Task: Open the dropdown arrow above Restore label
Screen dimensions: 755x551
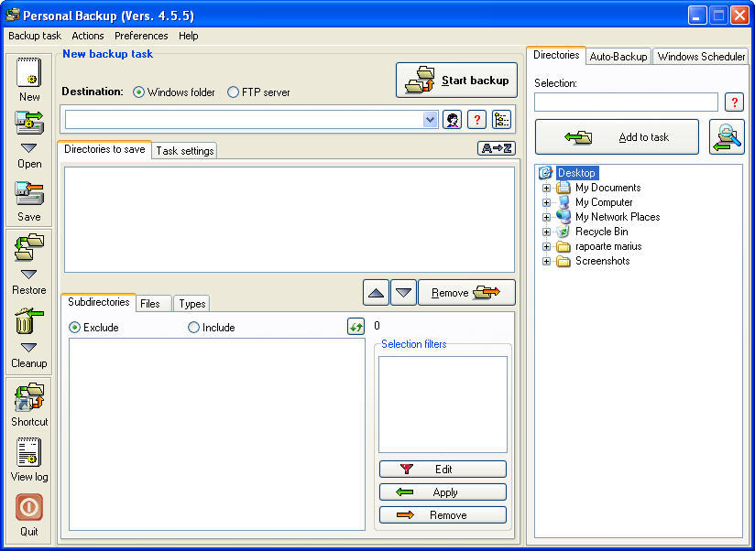Action: pyautogui.click(x=29, y=274)
